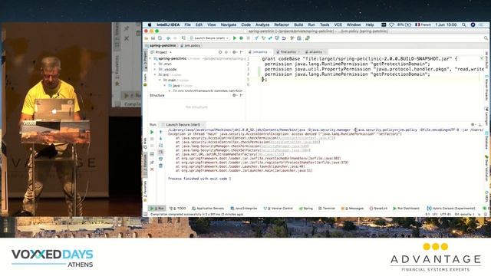Rerun the process in Run panel

click(152, 132)
